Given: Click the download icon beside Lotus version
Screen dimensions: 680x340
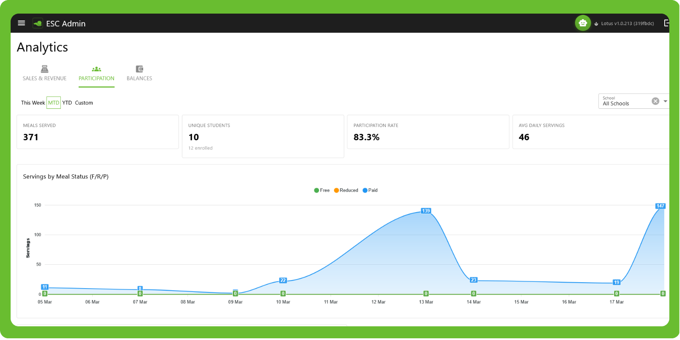Looking at the screenshot, I should 596,24.
